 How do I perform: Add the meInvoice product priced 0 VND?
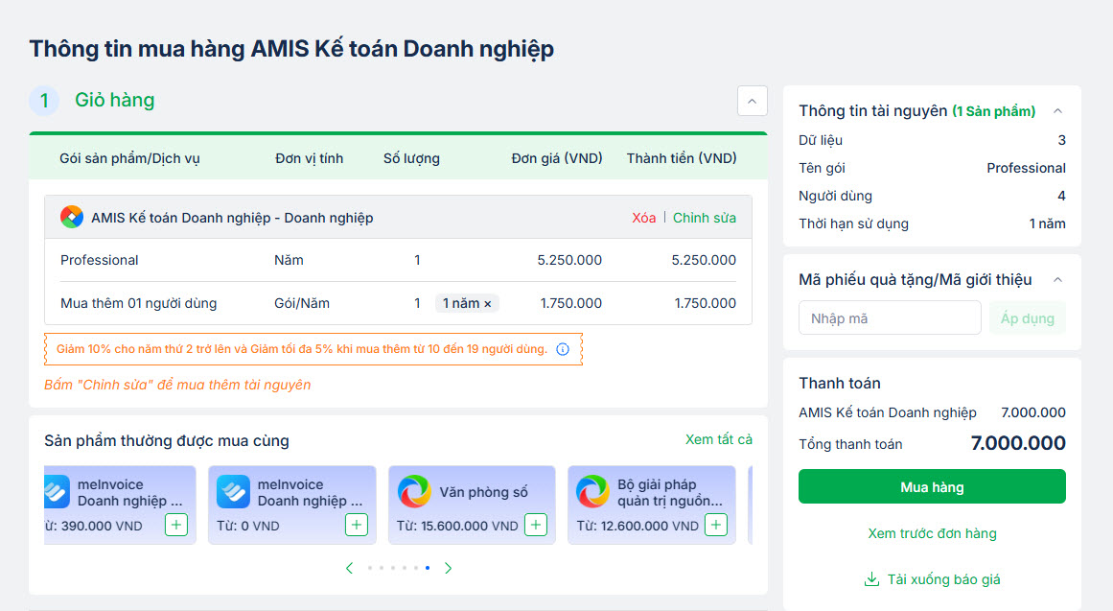click(x=356, y=525)
